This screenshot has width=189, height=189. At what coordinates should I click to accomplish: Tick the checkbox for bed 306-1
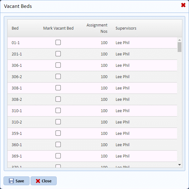point(58,65)
